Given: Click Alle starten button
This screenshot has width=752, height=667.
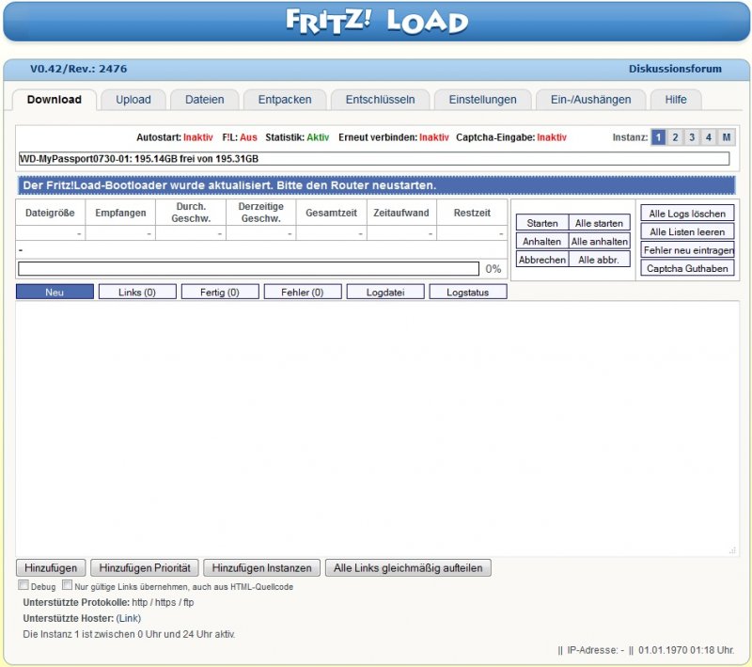Looking at the screenshot, I should pyautogui.click(x=599, y=223).
